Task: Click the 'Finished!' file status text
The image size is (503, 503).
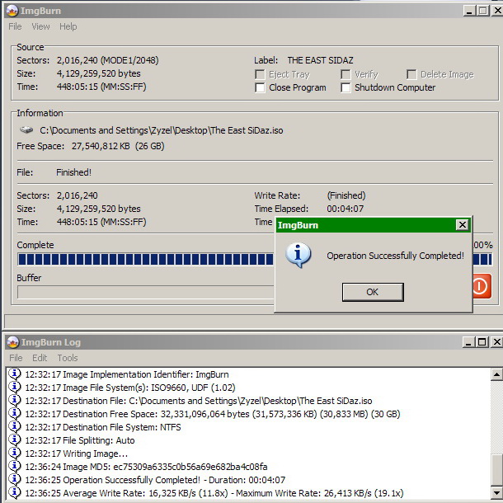Action: pos(73,172)
